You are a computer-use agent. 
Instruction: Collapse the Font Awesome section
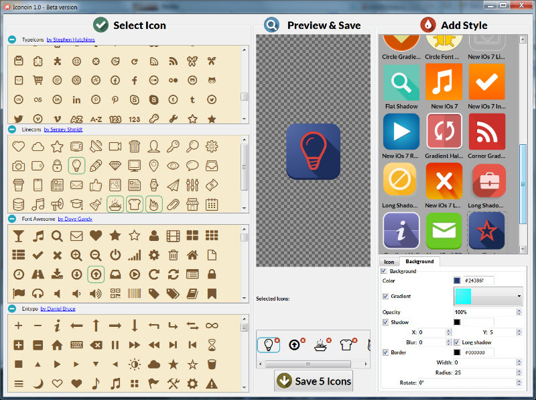13,218
